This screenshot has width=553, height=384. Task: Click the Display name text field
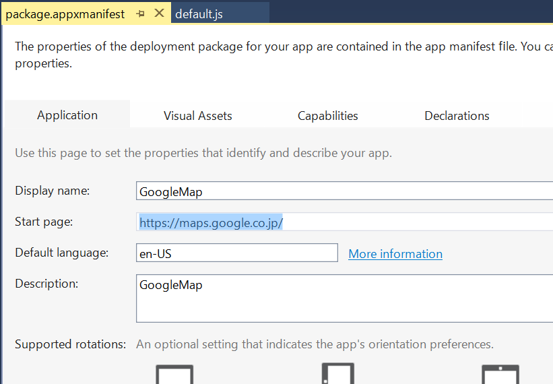pos(344,191)
